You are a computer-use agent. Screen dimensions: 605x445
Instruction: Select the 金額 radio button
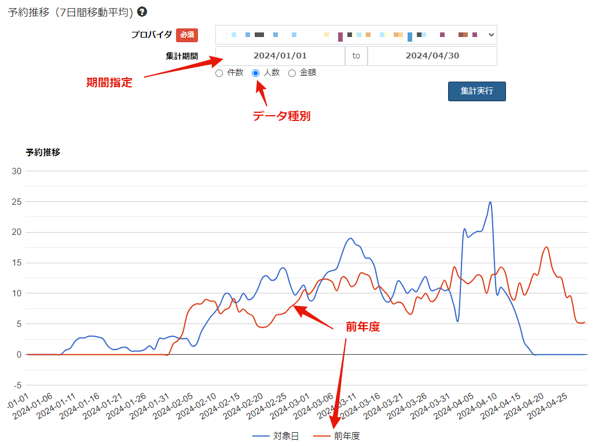pos(292,73)
